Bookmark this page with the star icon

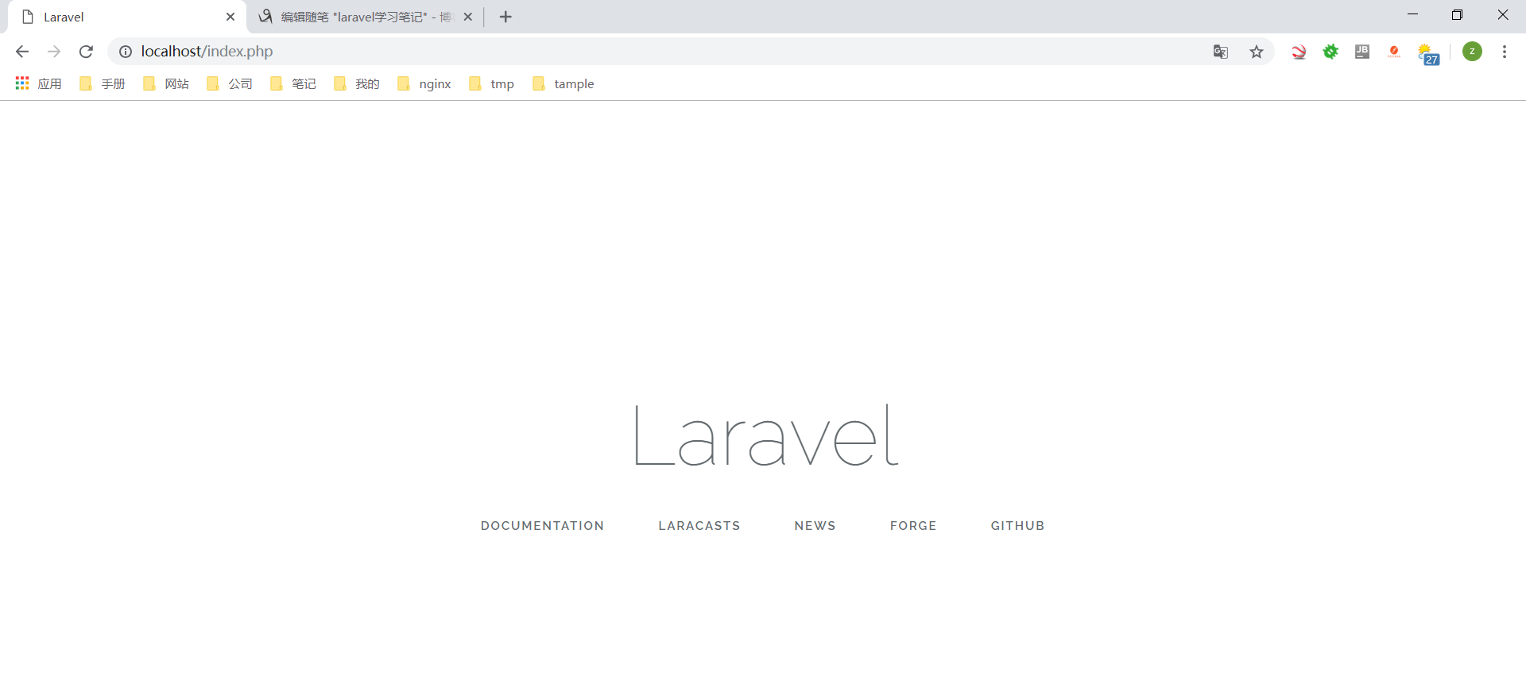[1257, 52]
